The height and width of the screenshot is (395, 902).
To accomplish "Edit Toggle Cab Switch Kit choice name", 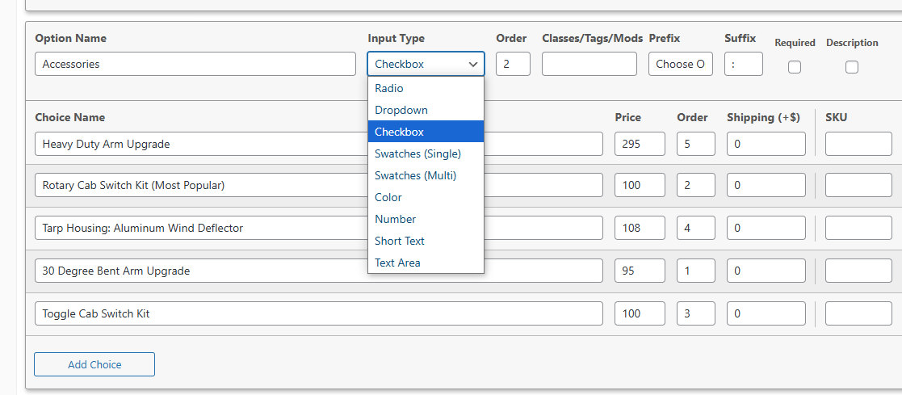I will (x=319, y=313).
